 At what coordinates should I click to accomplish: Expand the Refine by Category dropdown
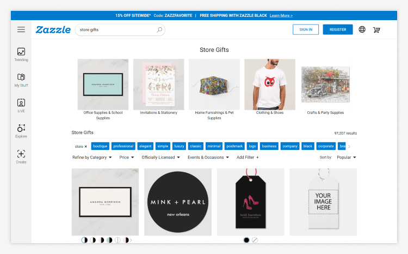click(92, 157)
